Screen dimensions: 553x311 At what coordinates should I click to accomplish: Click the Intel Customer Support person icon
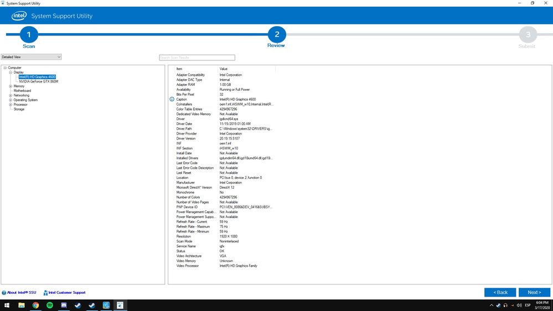45,293
